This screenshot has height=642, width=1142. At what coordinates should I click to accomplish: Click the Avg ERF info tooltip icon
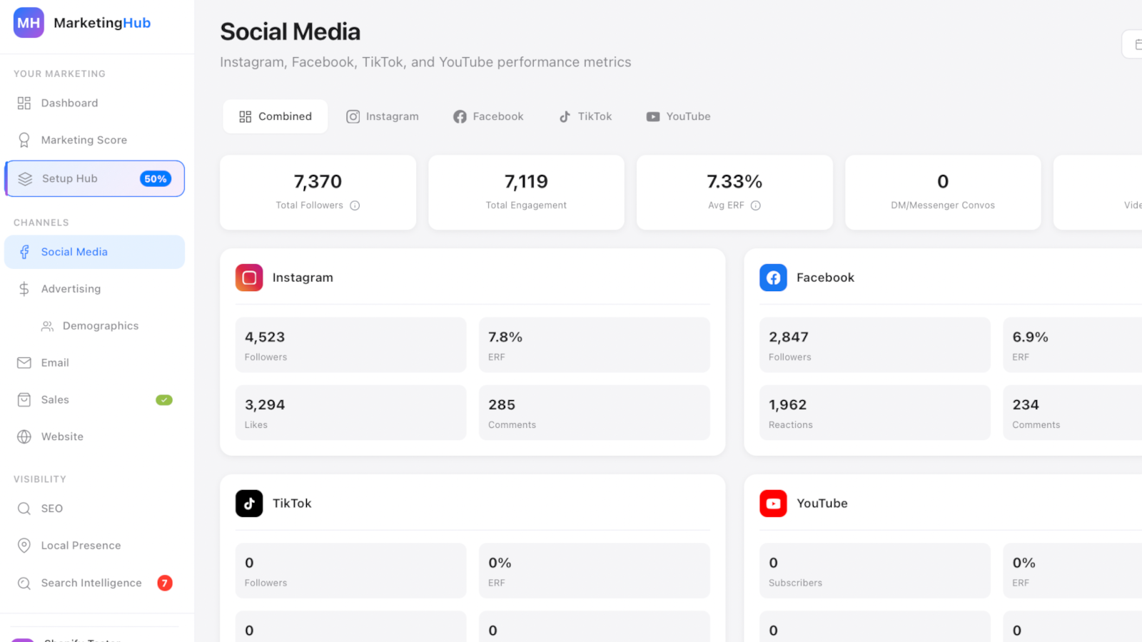coord(757,205)
